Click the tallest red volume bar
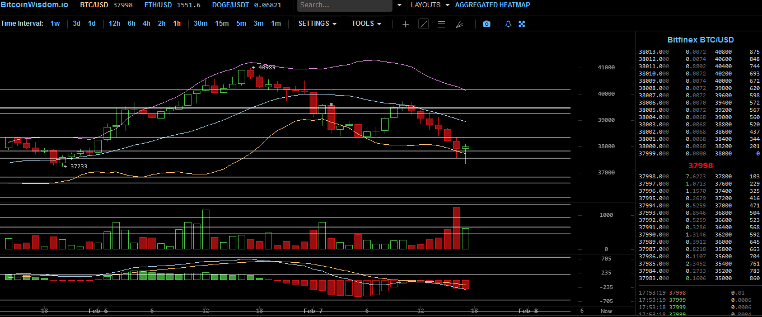This screenshot has width=762, height=317. [x=456, y=228]
